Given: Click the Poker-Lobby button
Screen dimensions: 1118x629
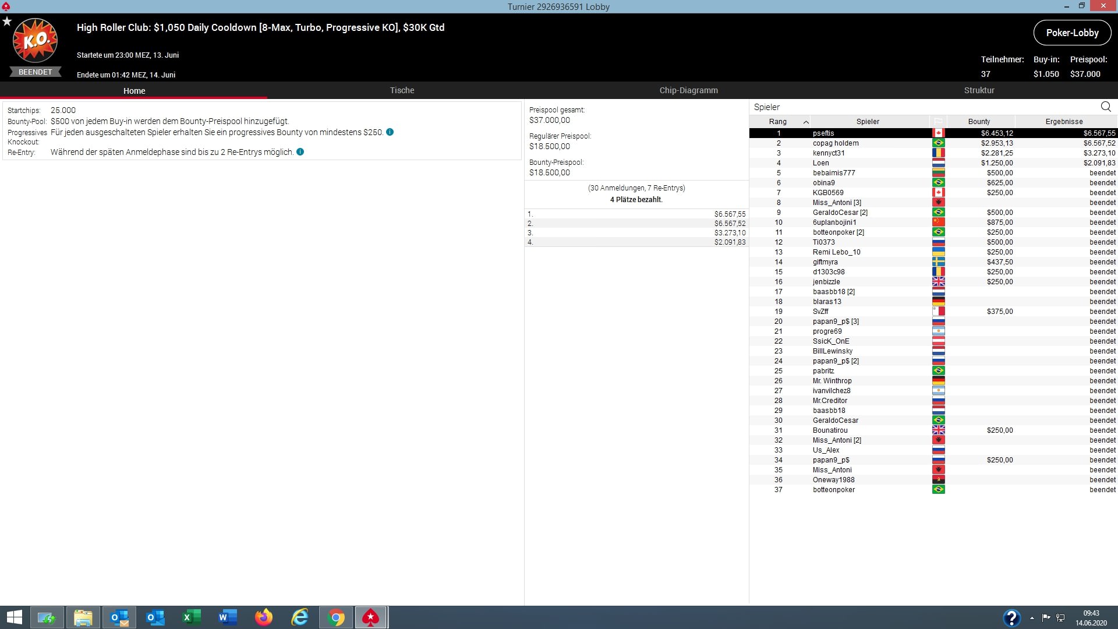Looking at the screenshot, I should [1072, 33].
